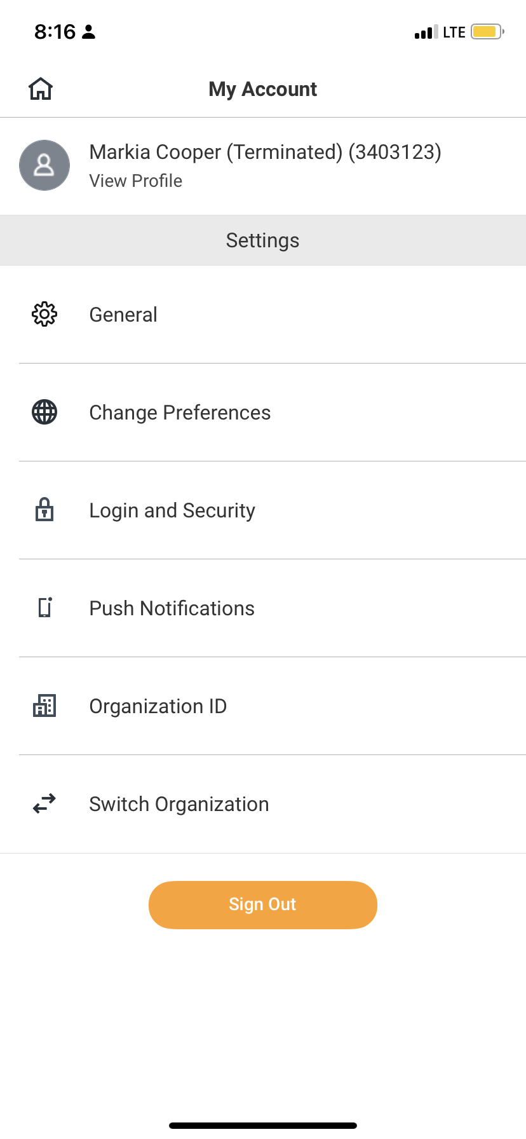Open Push Notifications settings
The width and height of the screenshot is (526, 1139).
click(172, 608)
